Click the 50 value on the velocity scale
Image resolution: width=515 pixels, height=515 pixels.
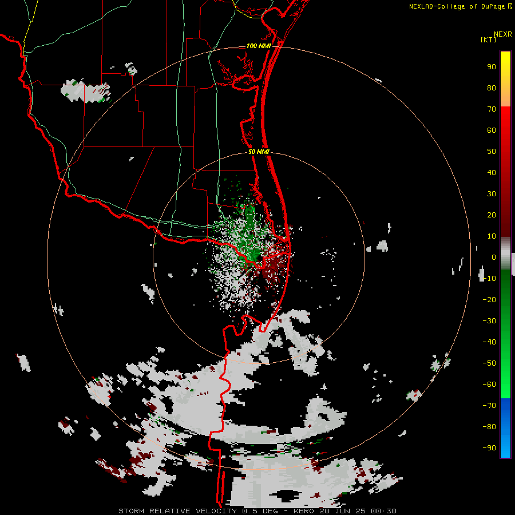pos(492,152)
